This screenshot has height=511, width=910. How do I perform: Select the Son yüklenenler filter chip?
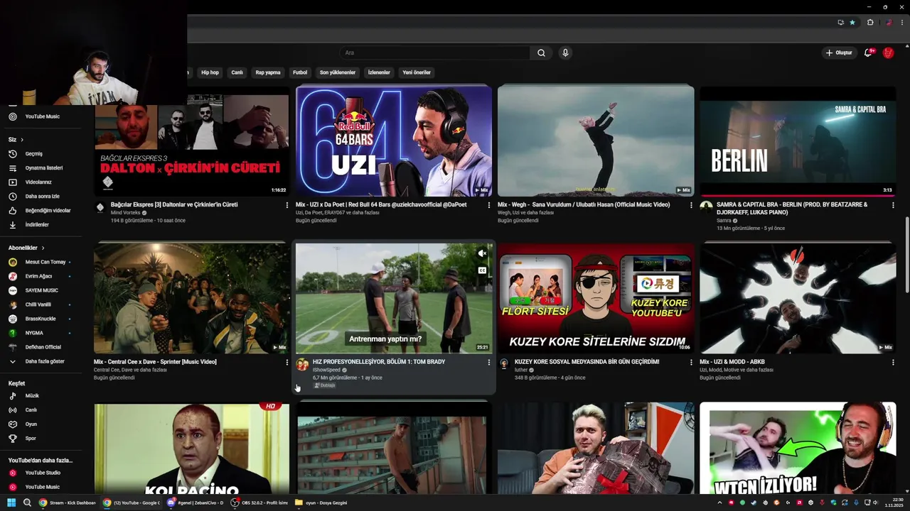pos(338,72)
